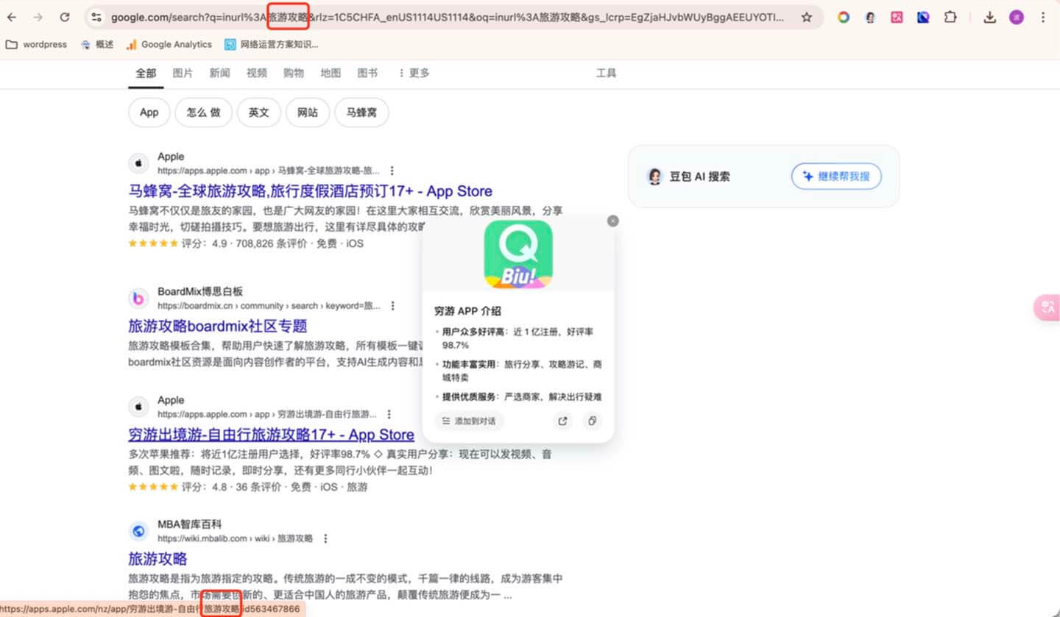1060x617 pixels.
Task: Apply the 英文 filter chip
Action: (x=259, y=113)
